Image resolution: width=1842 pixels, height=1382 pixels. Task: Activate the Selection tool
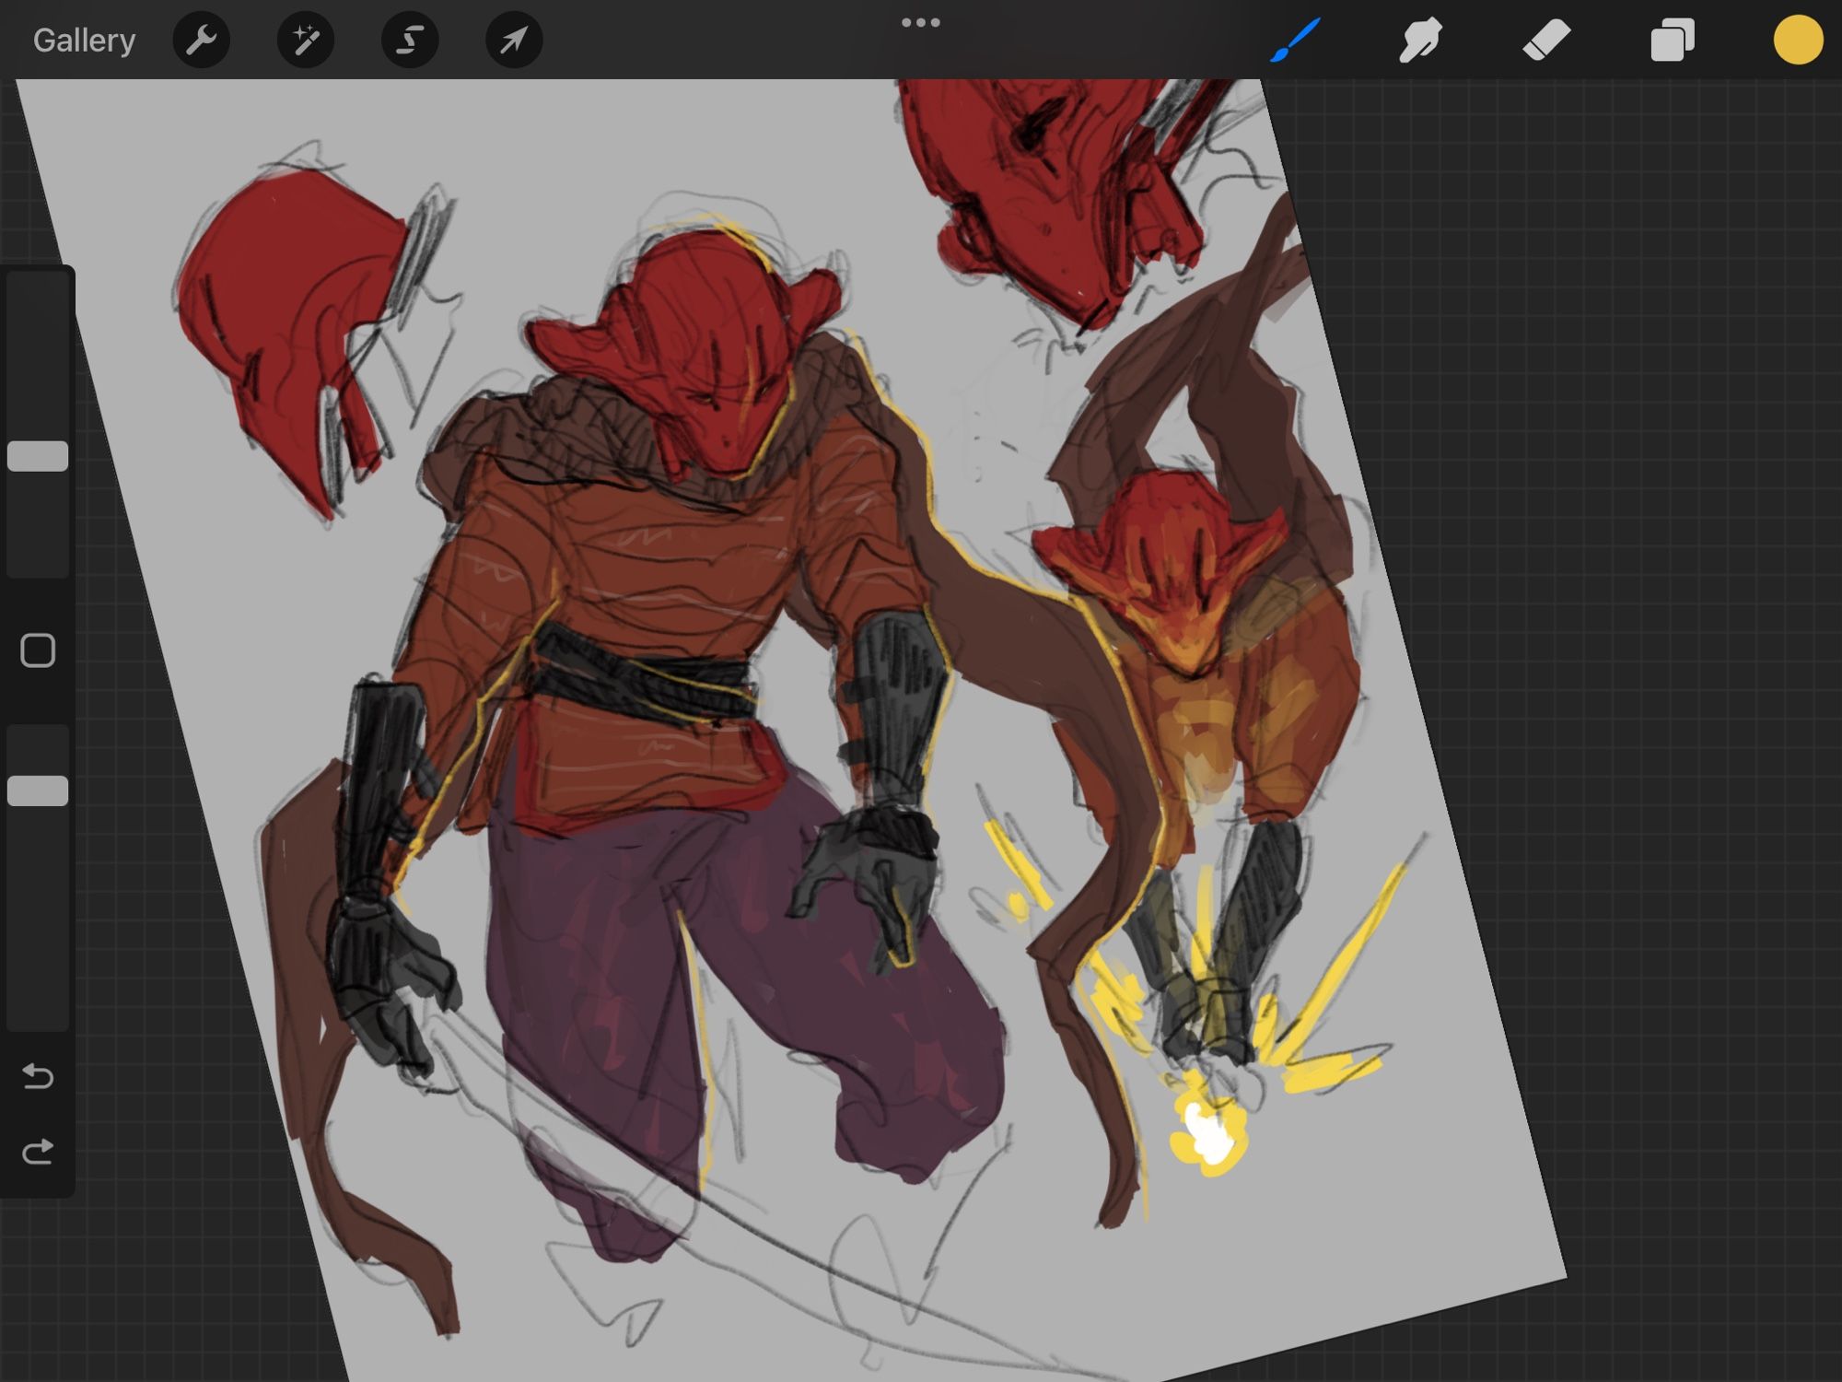410,41
